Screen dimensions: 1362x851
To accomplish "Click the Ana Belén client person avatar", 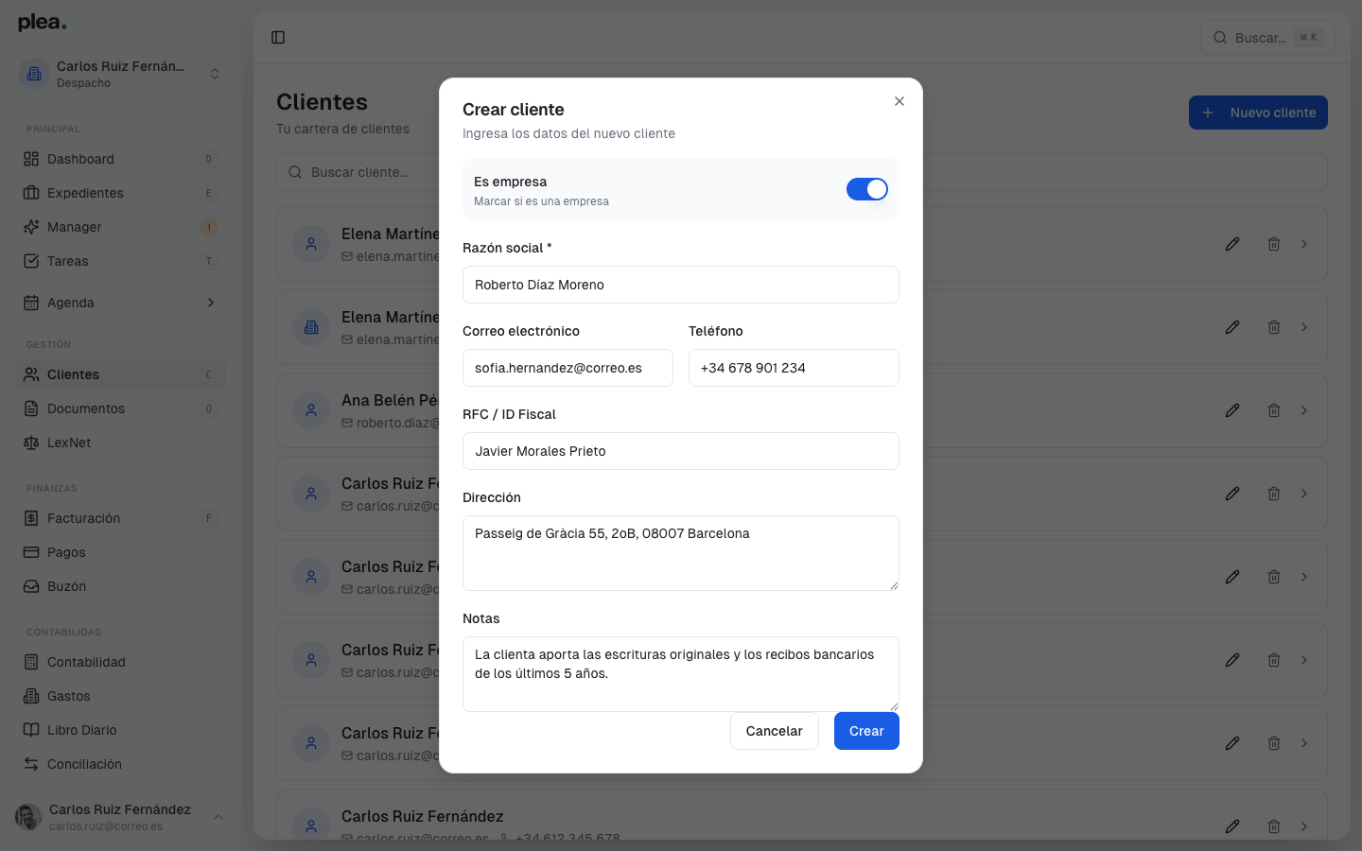I will tap(311, 410).
